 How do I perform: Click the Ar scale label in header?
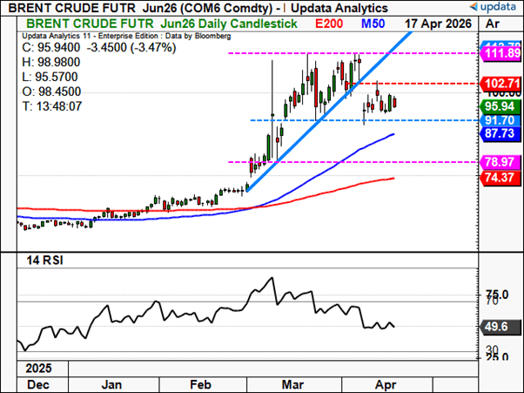(494, 24)
